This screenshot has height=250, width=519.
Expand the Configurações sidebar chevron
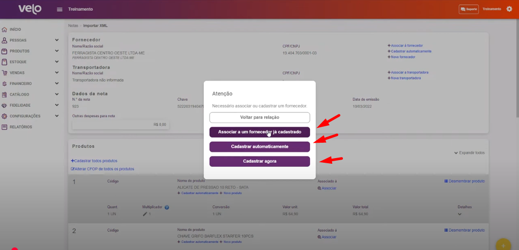(x=57, y=116)
